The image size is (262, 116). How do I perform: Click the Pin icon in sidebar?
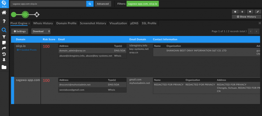pyautogui.click(x=4, y=60)
